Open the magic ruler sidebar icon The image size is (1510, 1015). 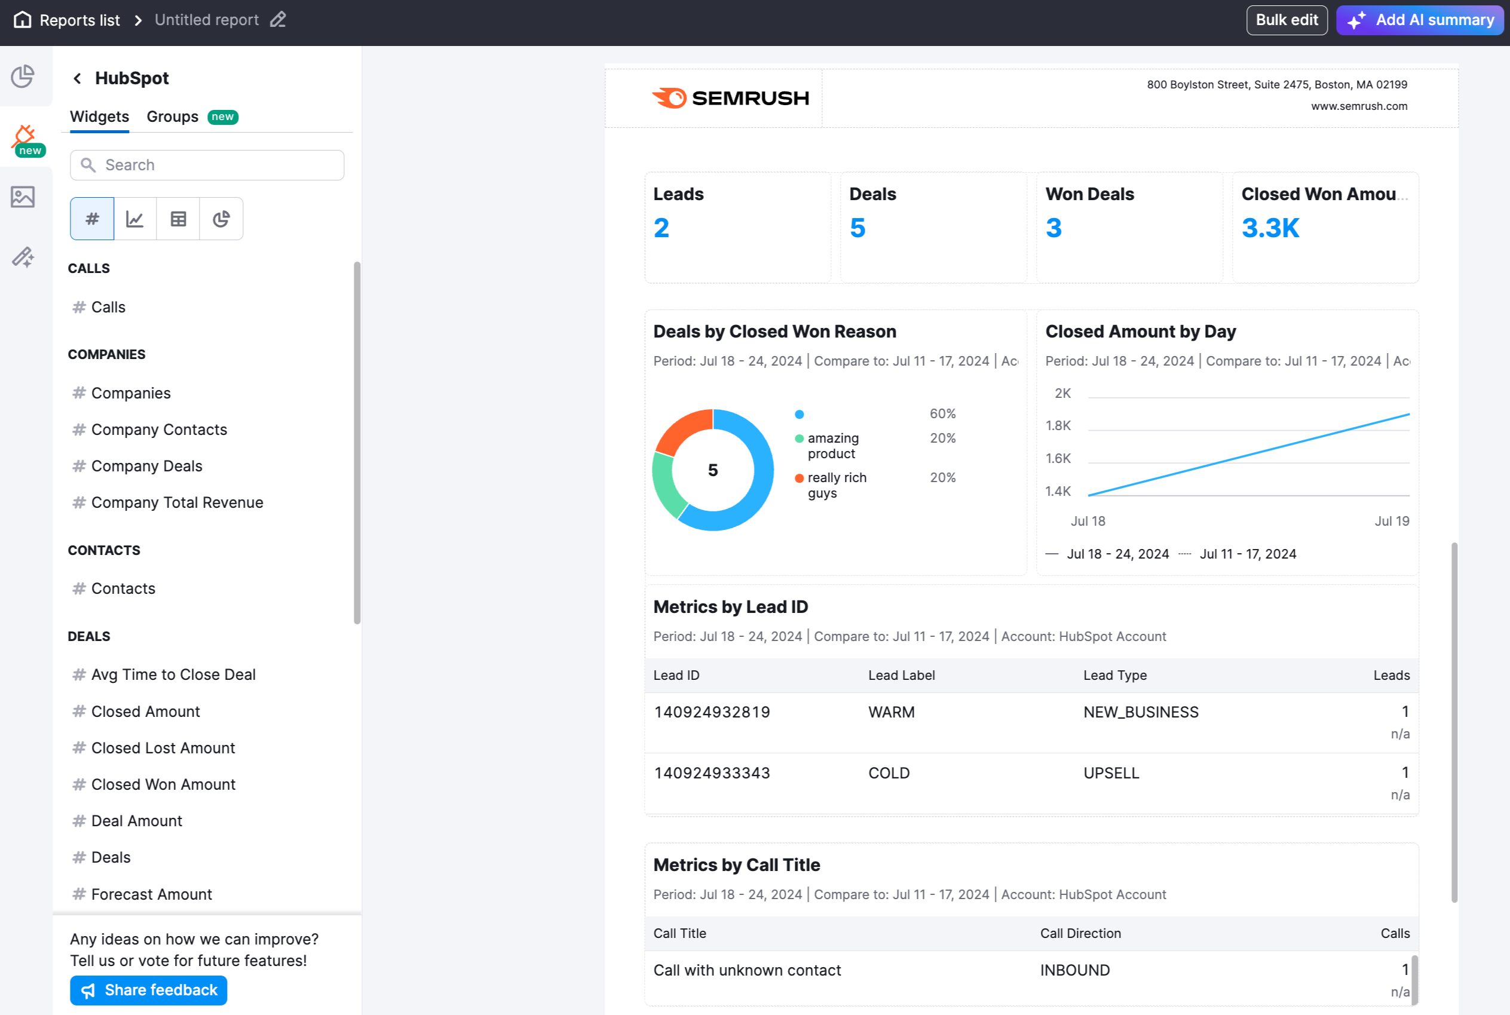point(23,257)
